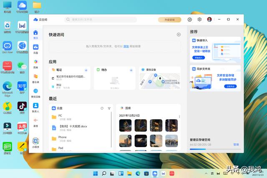The width and height of the screenshot is (267, 178).
Task: Click 管理 link for cloud storage
Action: [236, 144]
